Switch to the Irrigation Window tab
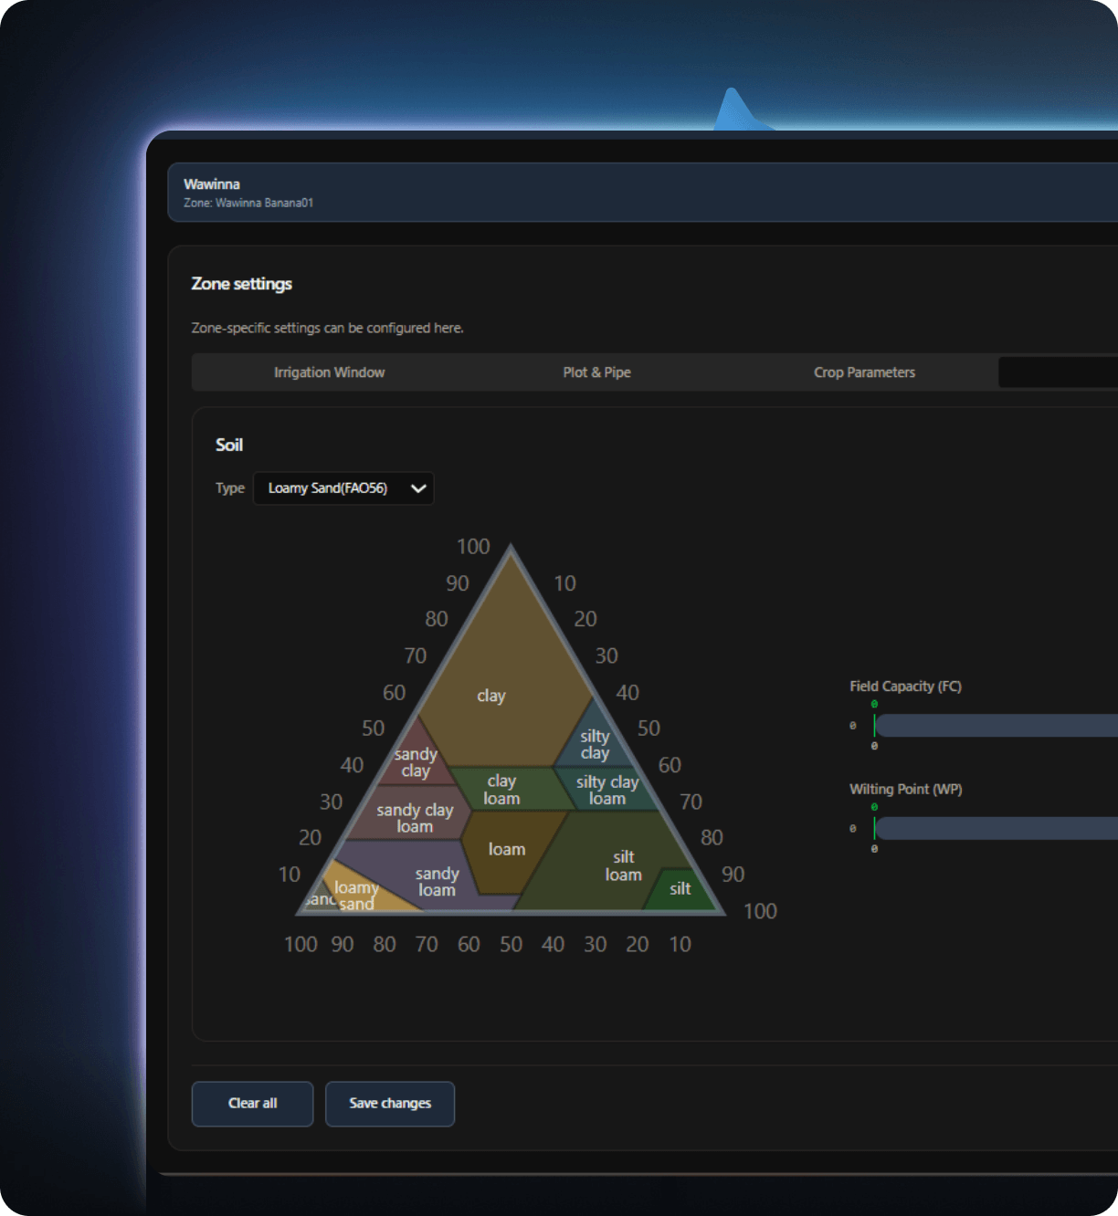1118x1216 pixels. (329, 372)
